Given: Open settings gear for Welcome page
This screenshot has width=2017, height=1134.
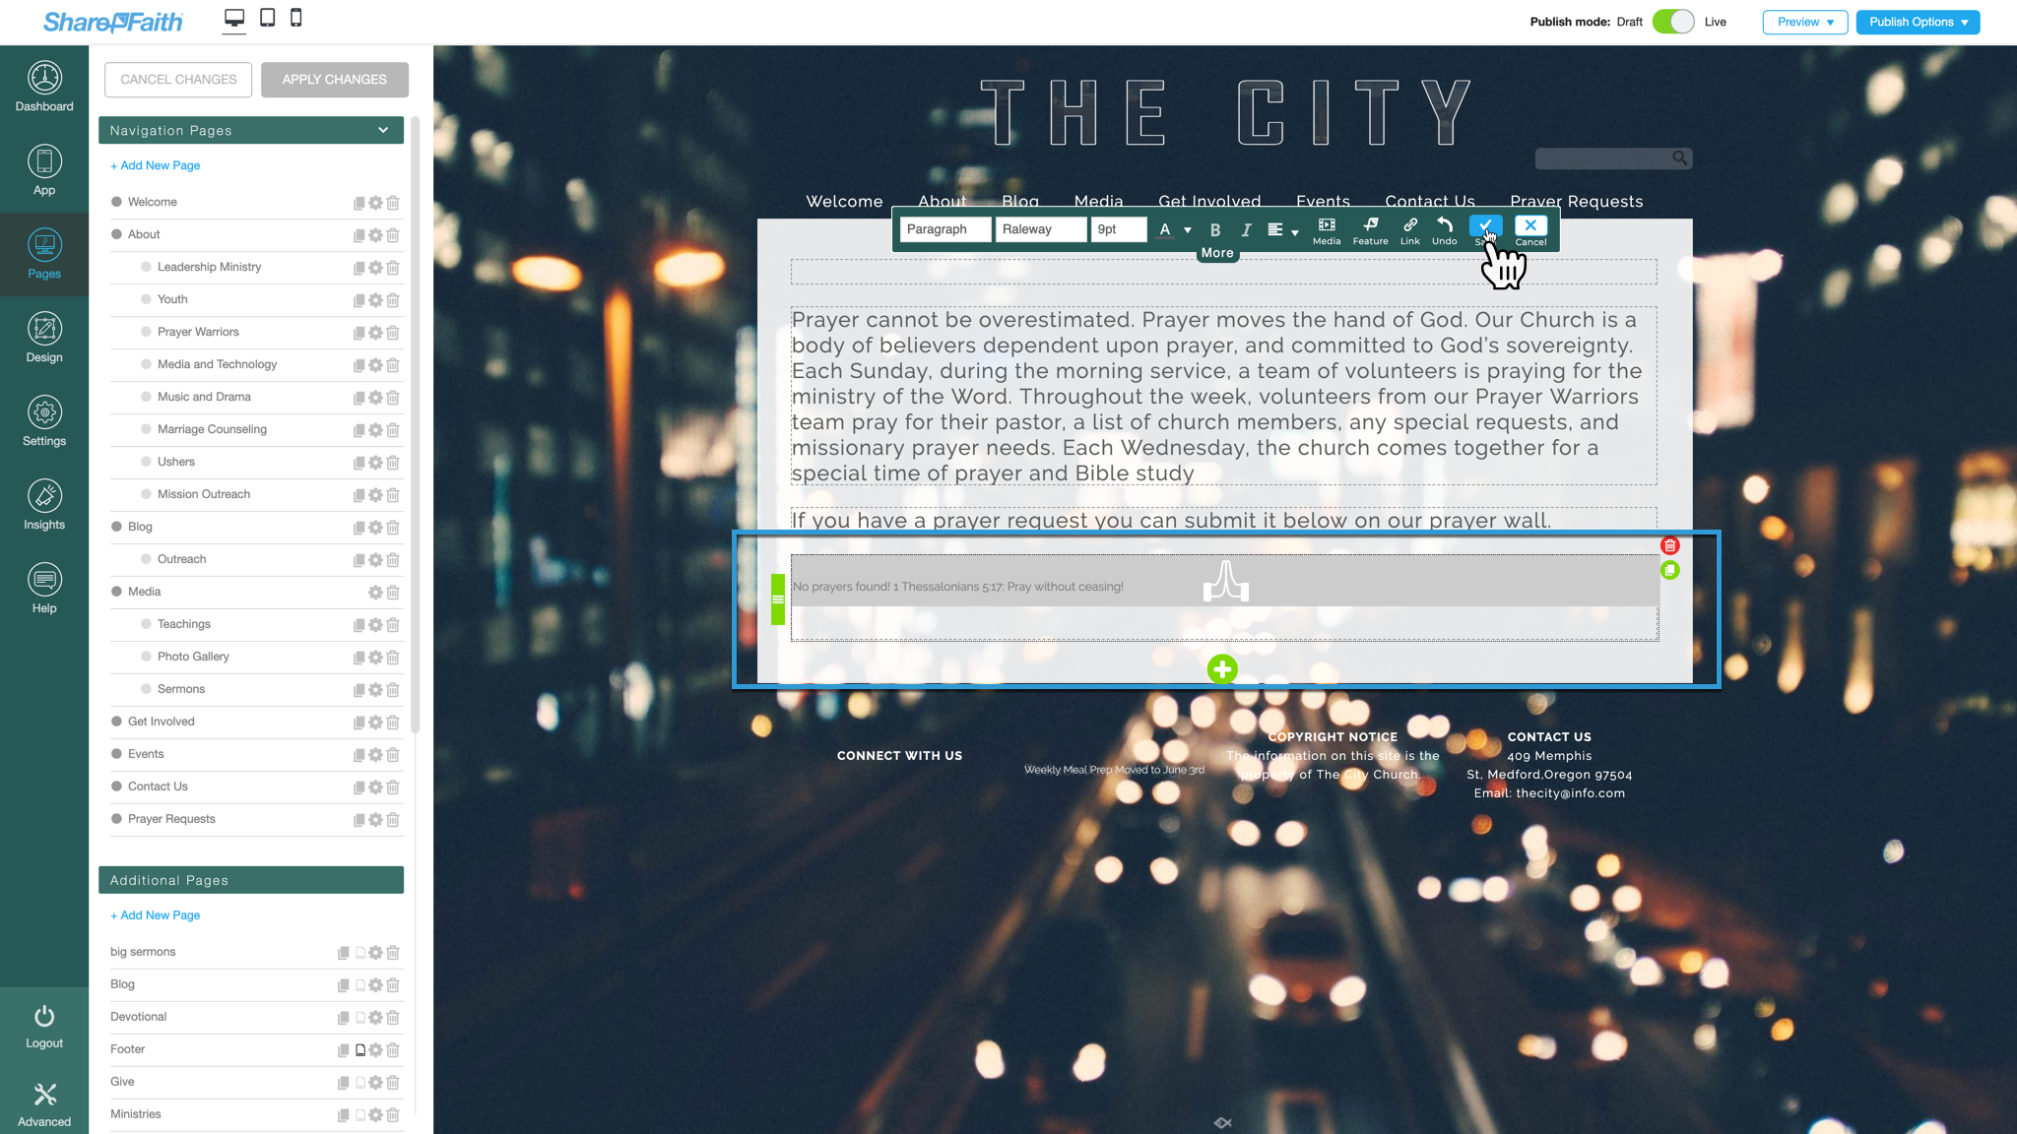Looking at the screenshot, I should pyautogui.click(x=375, y=203).
